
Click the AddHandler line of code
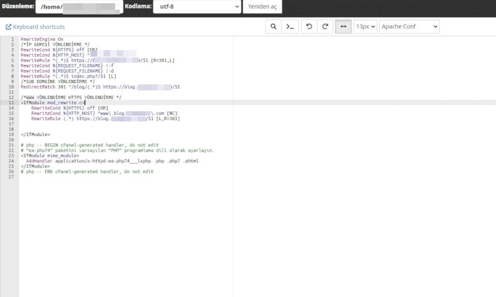click(x=112, y=161)
